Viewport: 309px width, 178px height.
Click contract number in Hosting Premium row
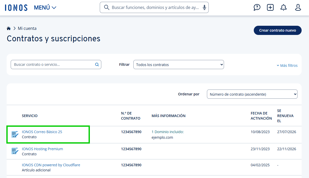coord(131,149)
